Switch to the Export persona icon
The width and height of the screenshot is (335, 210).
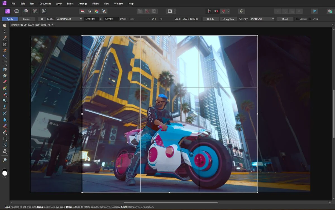[44, 11]
